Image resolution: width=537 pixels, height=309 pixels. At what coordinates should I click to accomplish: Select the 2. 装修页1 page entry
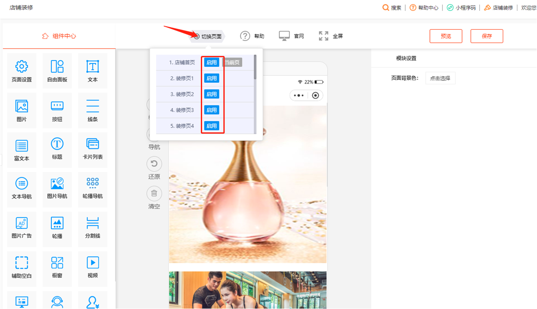[182, 78]
